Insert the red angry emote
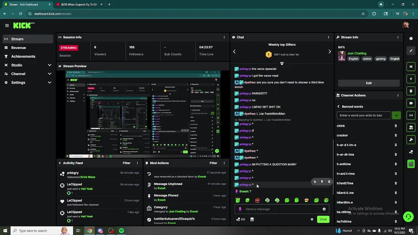 [257, 200]
